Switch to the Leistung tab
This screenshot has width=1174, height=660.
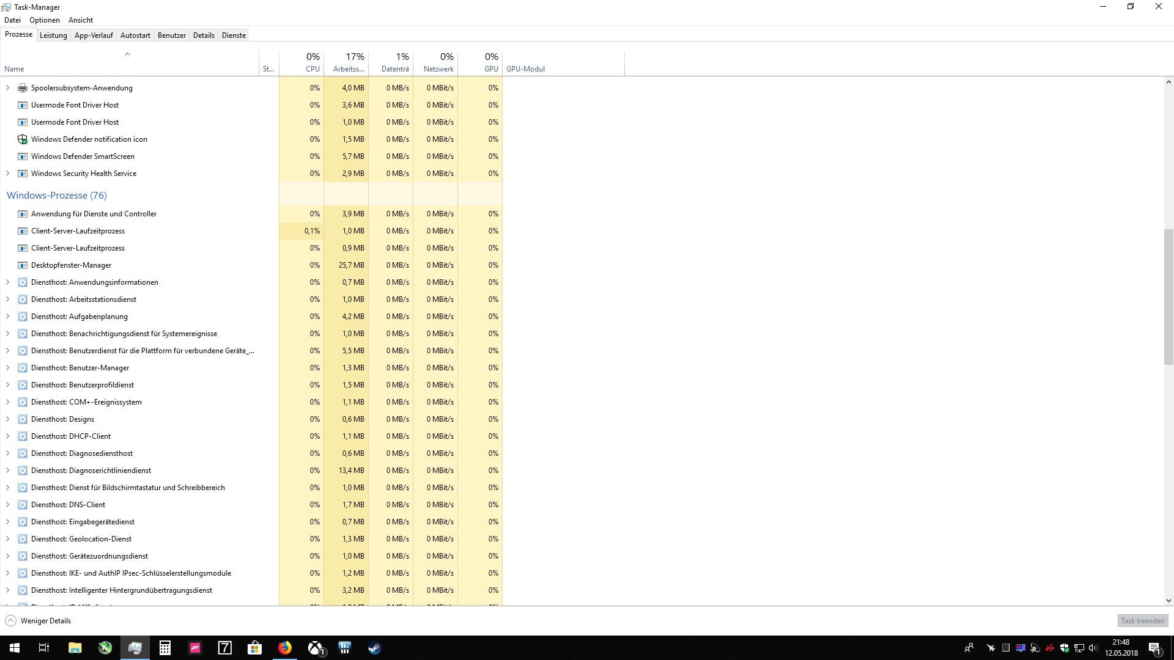[53, 35]
